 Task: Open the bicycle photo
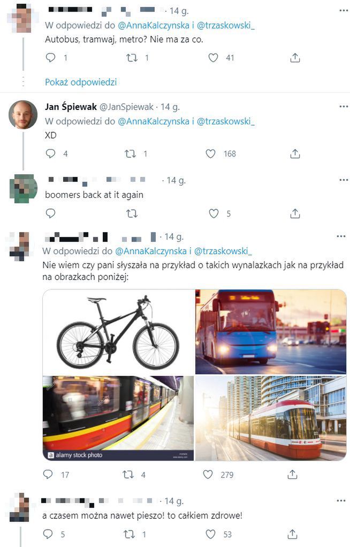tap(118, 332)
